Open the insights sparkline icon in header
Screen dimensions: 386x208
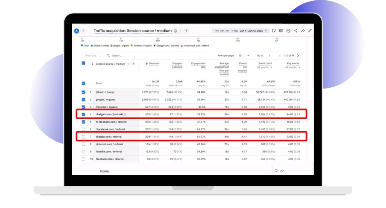pyautogui.click(x=303, y=31)
